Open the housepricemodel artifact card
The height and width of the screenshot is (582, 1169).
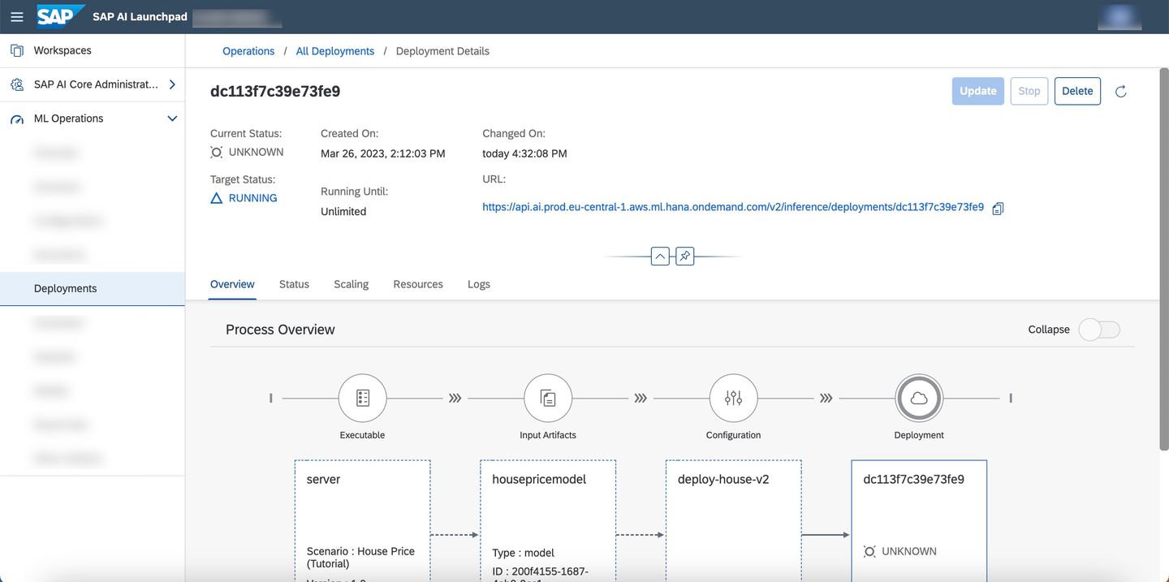click(548, 521)
